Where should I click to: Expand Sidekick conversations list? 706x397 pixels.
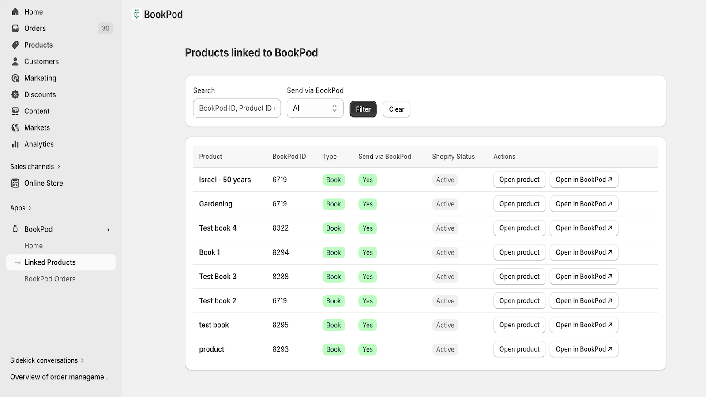click(47, 360)
